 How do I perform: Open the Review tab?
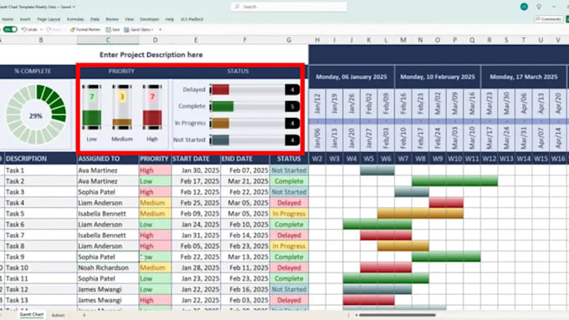click(x=112, y=19)
